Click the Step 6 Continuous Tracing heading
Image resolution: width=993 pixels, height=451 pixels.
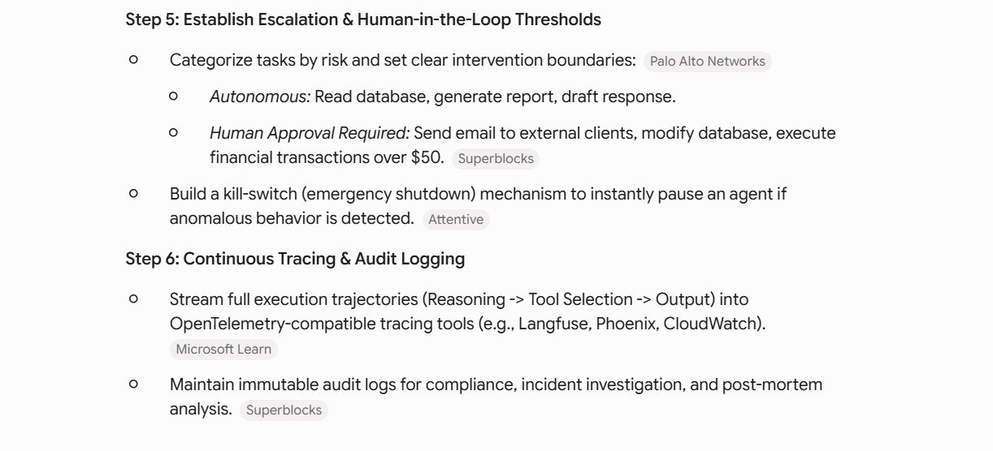click(x=295, y=259)
